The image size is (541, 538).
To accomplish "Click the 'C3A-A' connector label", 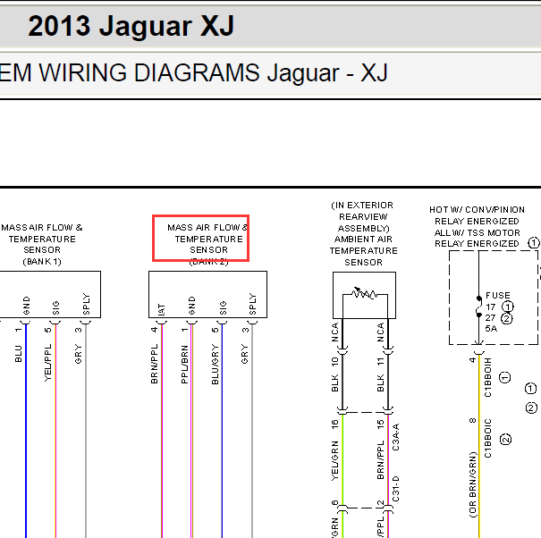I will (396, 437).
